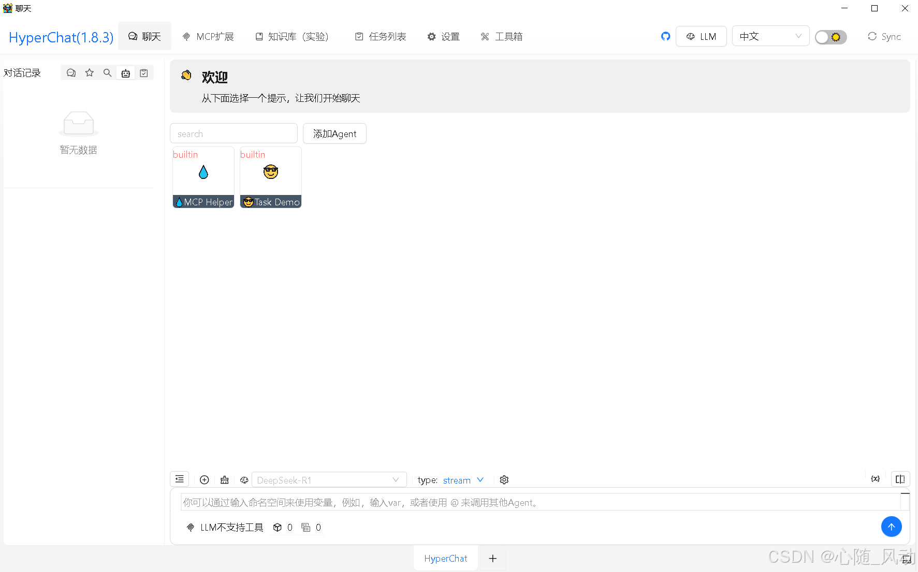Click the gear settings icon near type
The width and height of the screenshot is (918, 572).
coord(504,480)
